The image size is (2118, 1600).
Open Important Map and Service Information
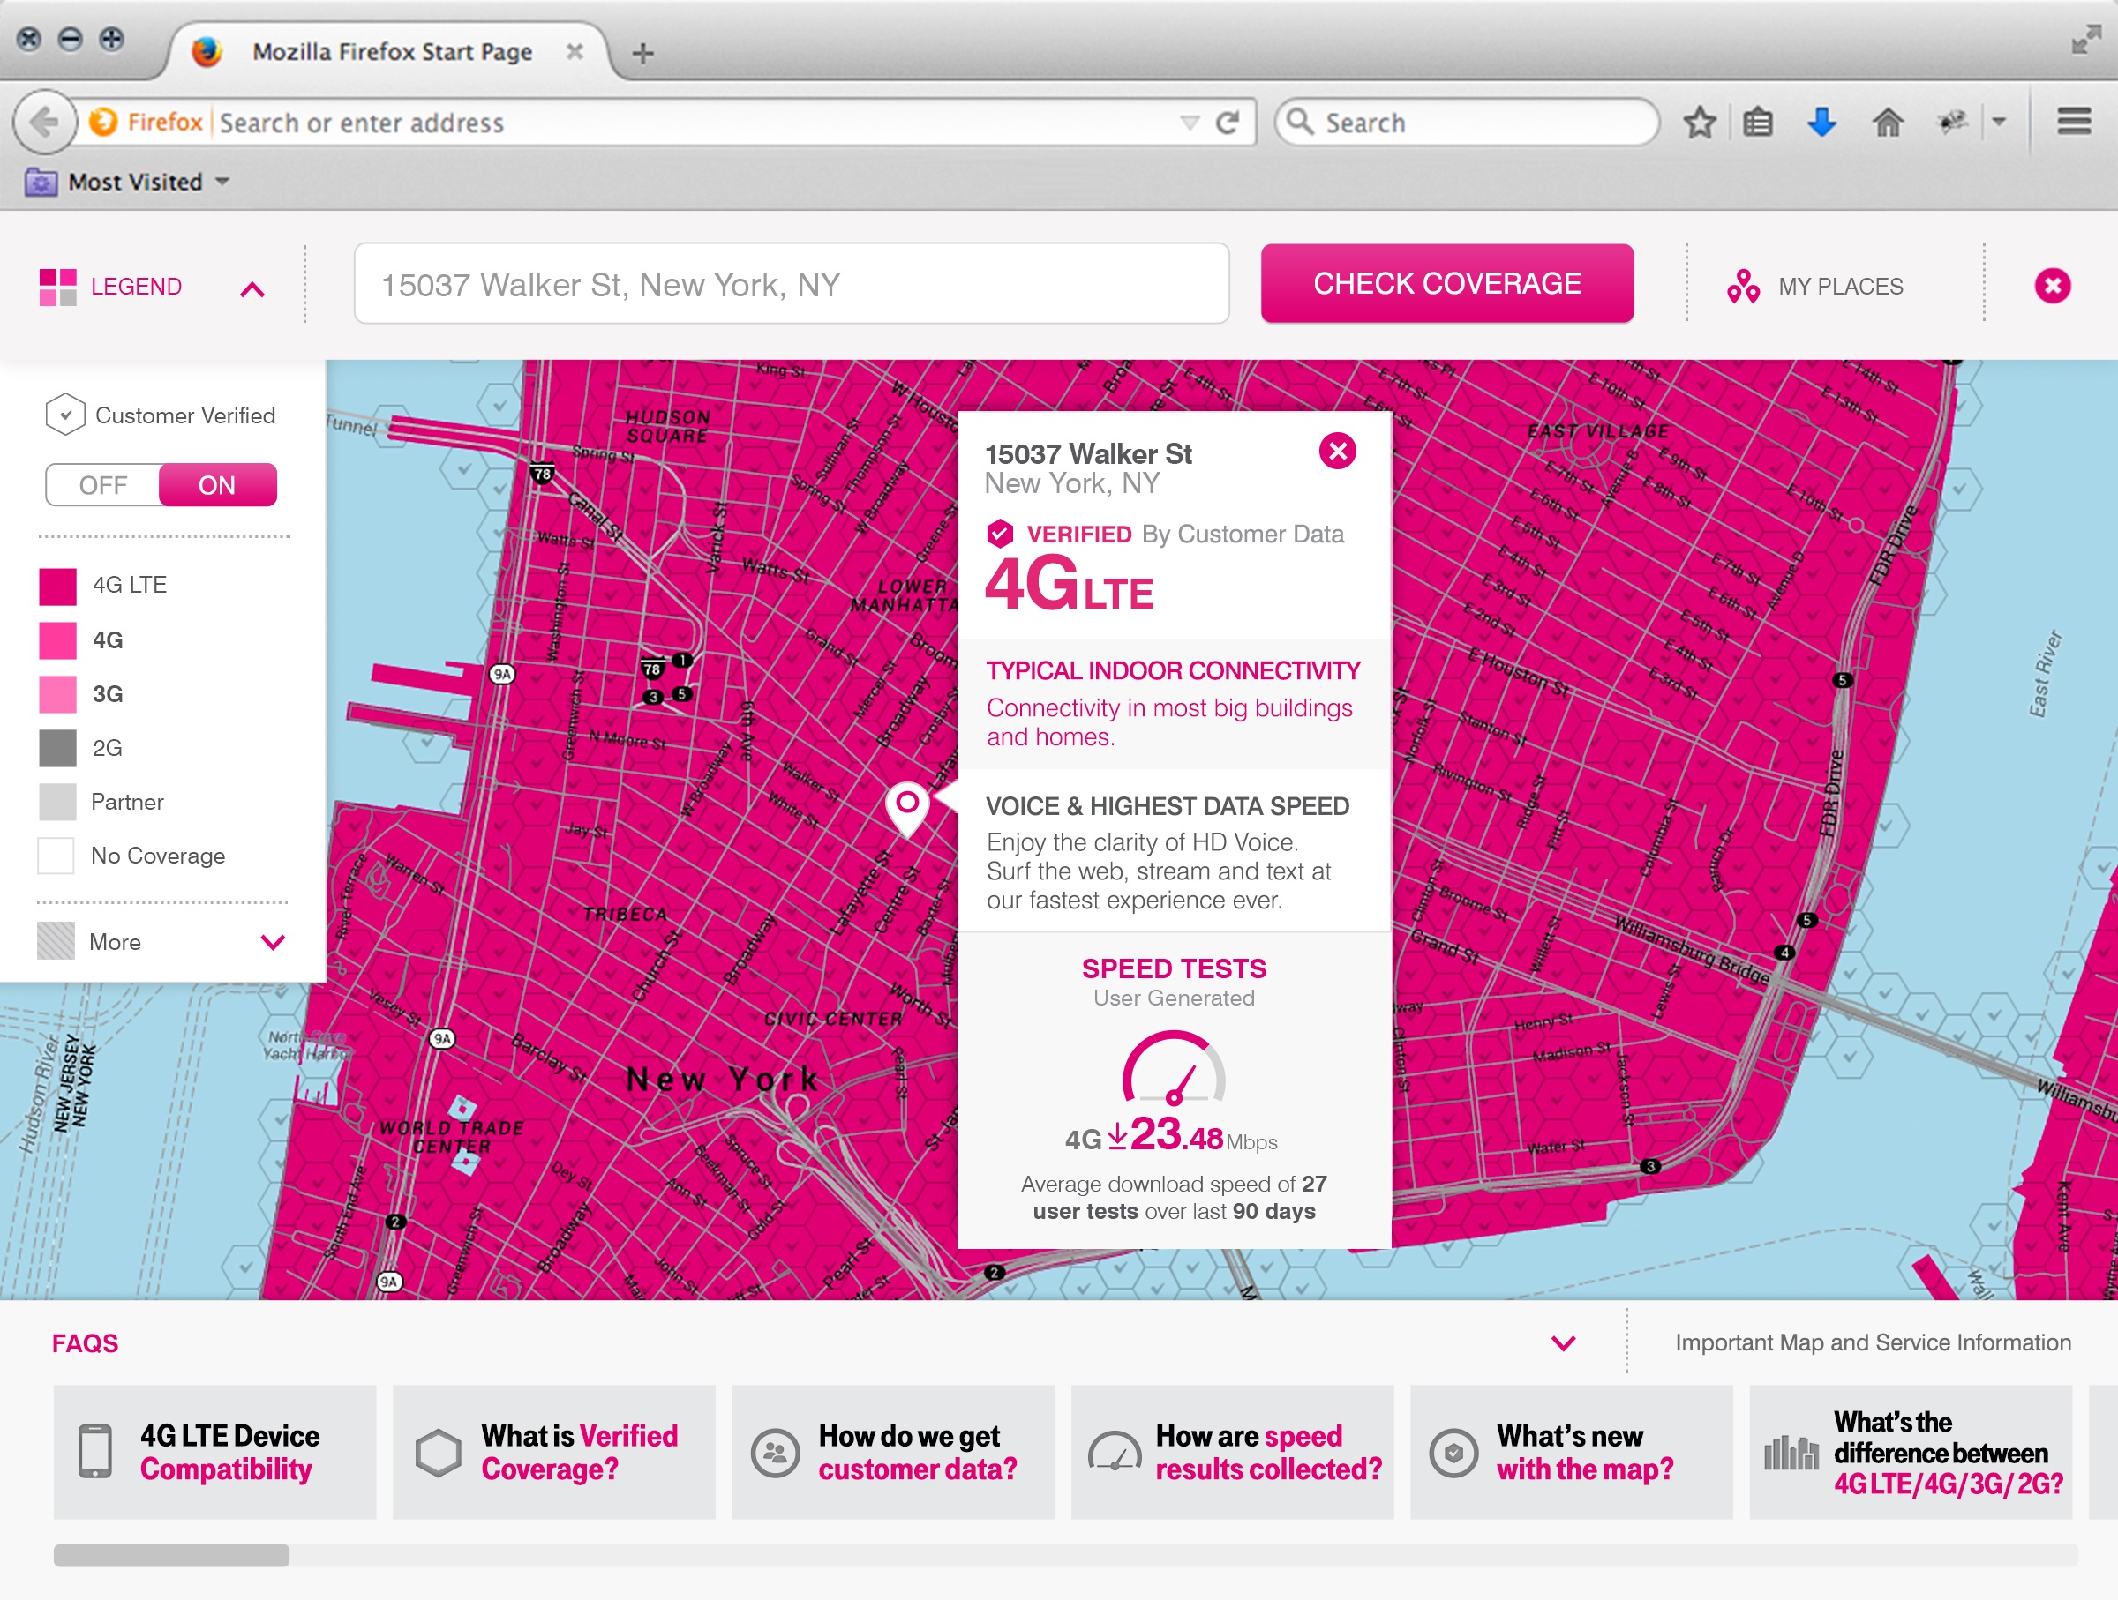[x=1872, y=1342]
